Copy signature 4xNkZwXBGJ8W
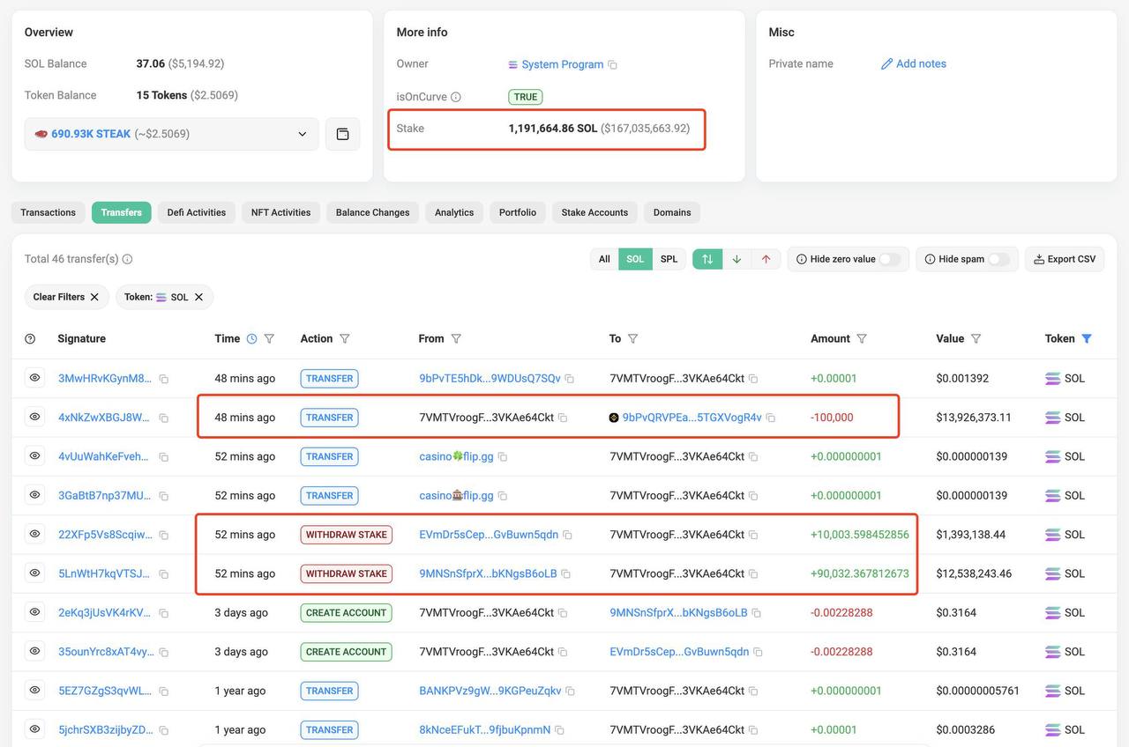The height and width of the screenshot is (747, 1129). (x=164, y=418)
